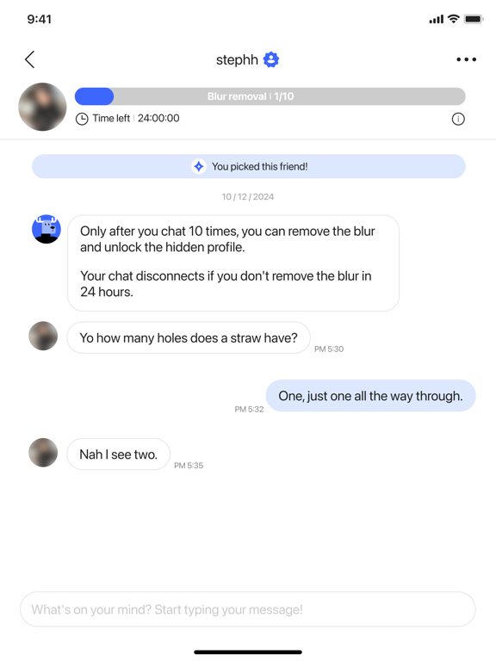Click the Blur removal 1/10 progress bar
Viewport: 496px width, 661px height.
[x=270, y=96]
